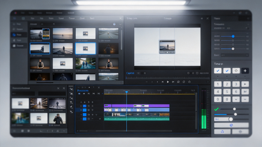Click the green checkmark icon beside the slider

coord(217,109)
